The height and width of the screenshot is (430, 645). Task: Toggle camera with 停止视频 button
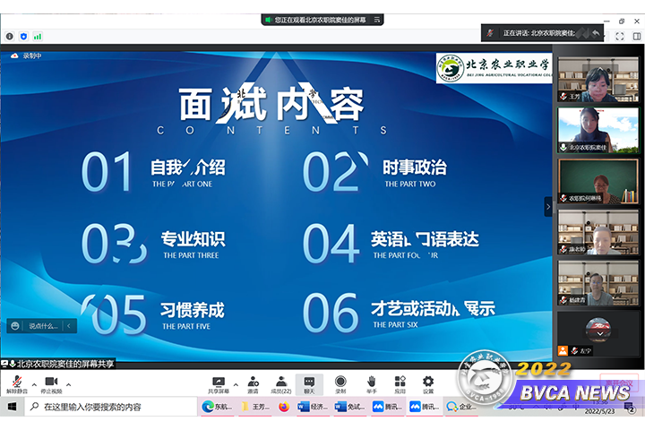pyautogui.click(x=50, y=383)
